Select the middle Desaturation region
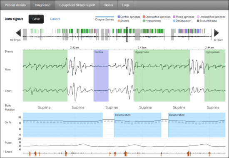Viewport: 229px width, 158px height. coord(137,125)
